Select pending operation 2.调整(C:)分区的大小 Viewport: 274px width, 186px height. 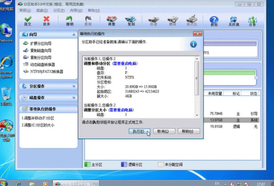[38, 125]
